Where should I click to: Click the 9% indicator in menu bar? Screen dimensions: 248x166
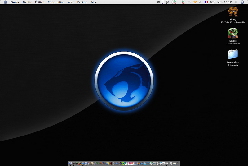point(158,2)
